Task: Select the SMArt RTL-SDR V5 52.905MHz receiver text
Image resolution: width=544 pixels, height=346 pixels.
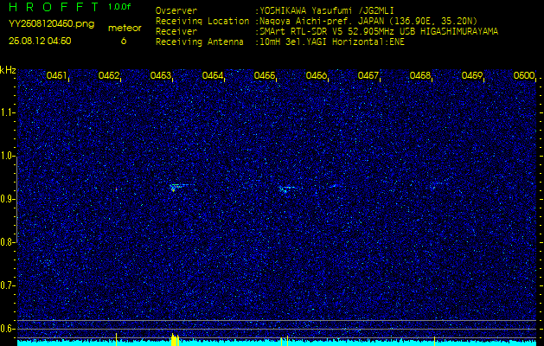Action: click(x=379, y=32)
